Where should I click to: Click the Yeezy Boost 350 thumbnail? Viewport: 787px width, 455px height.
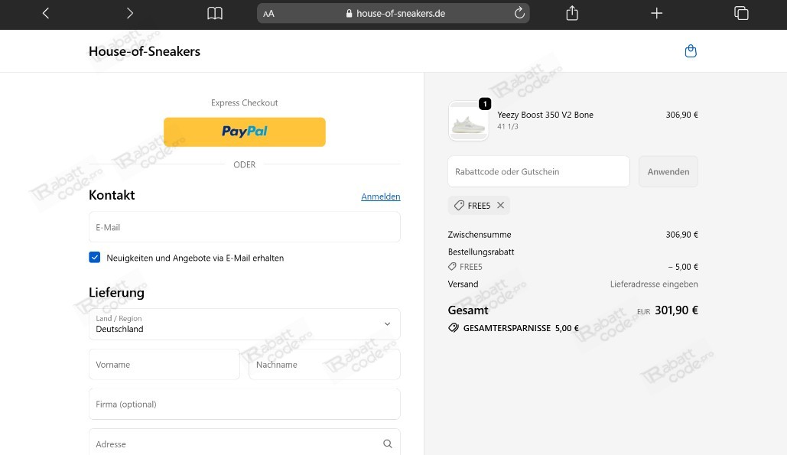pyautogui.click(x=468, y=120)
